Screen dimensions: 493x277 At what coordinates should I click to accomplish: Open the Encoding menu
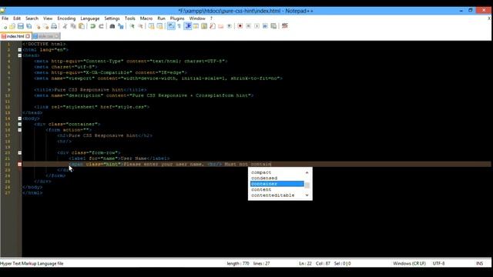coord(66,18)
